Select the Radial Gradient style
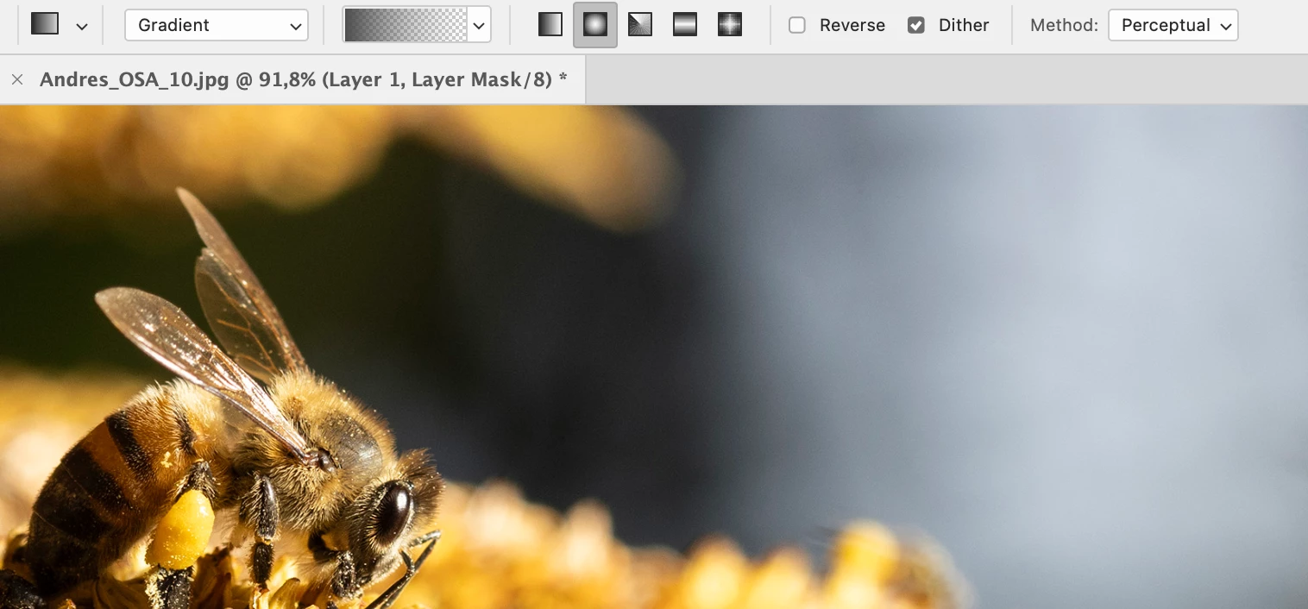Viewport: 1308px width, 609px height. (595, 25)
